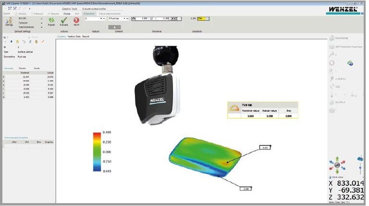Click the yellow Deviation bar indicator

point(203,19)
